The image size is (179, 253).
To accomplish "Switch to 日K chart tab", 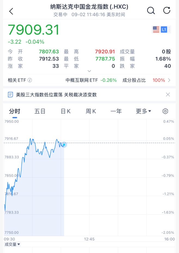I will coord(66,111).
